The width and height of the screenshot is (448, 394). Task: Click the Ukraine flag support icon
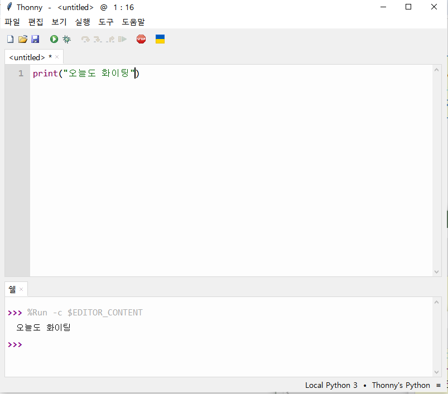point(160,39)
